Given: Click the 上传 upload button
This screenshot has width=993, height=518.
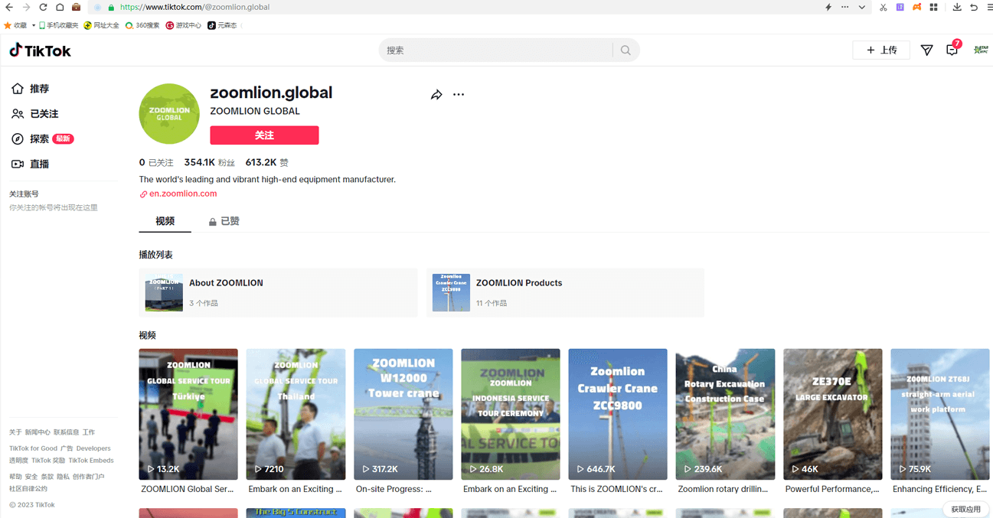Looking at the screenshot, I should 881,50.
